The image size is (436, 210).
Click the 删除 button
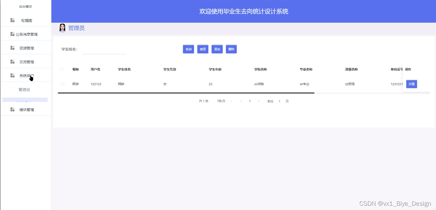point(231,49)
